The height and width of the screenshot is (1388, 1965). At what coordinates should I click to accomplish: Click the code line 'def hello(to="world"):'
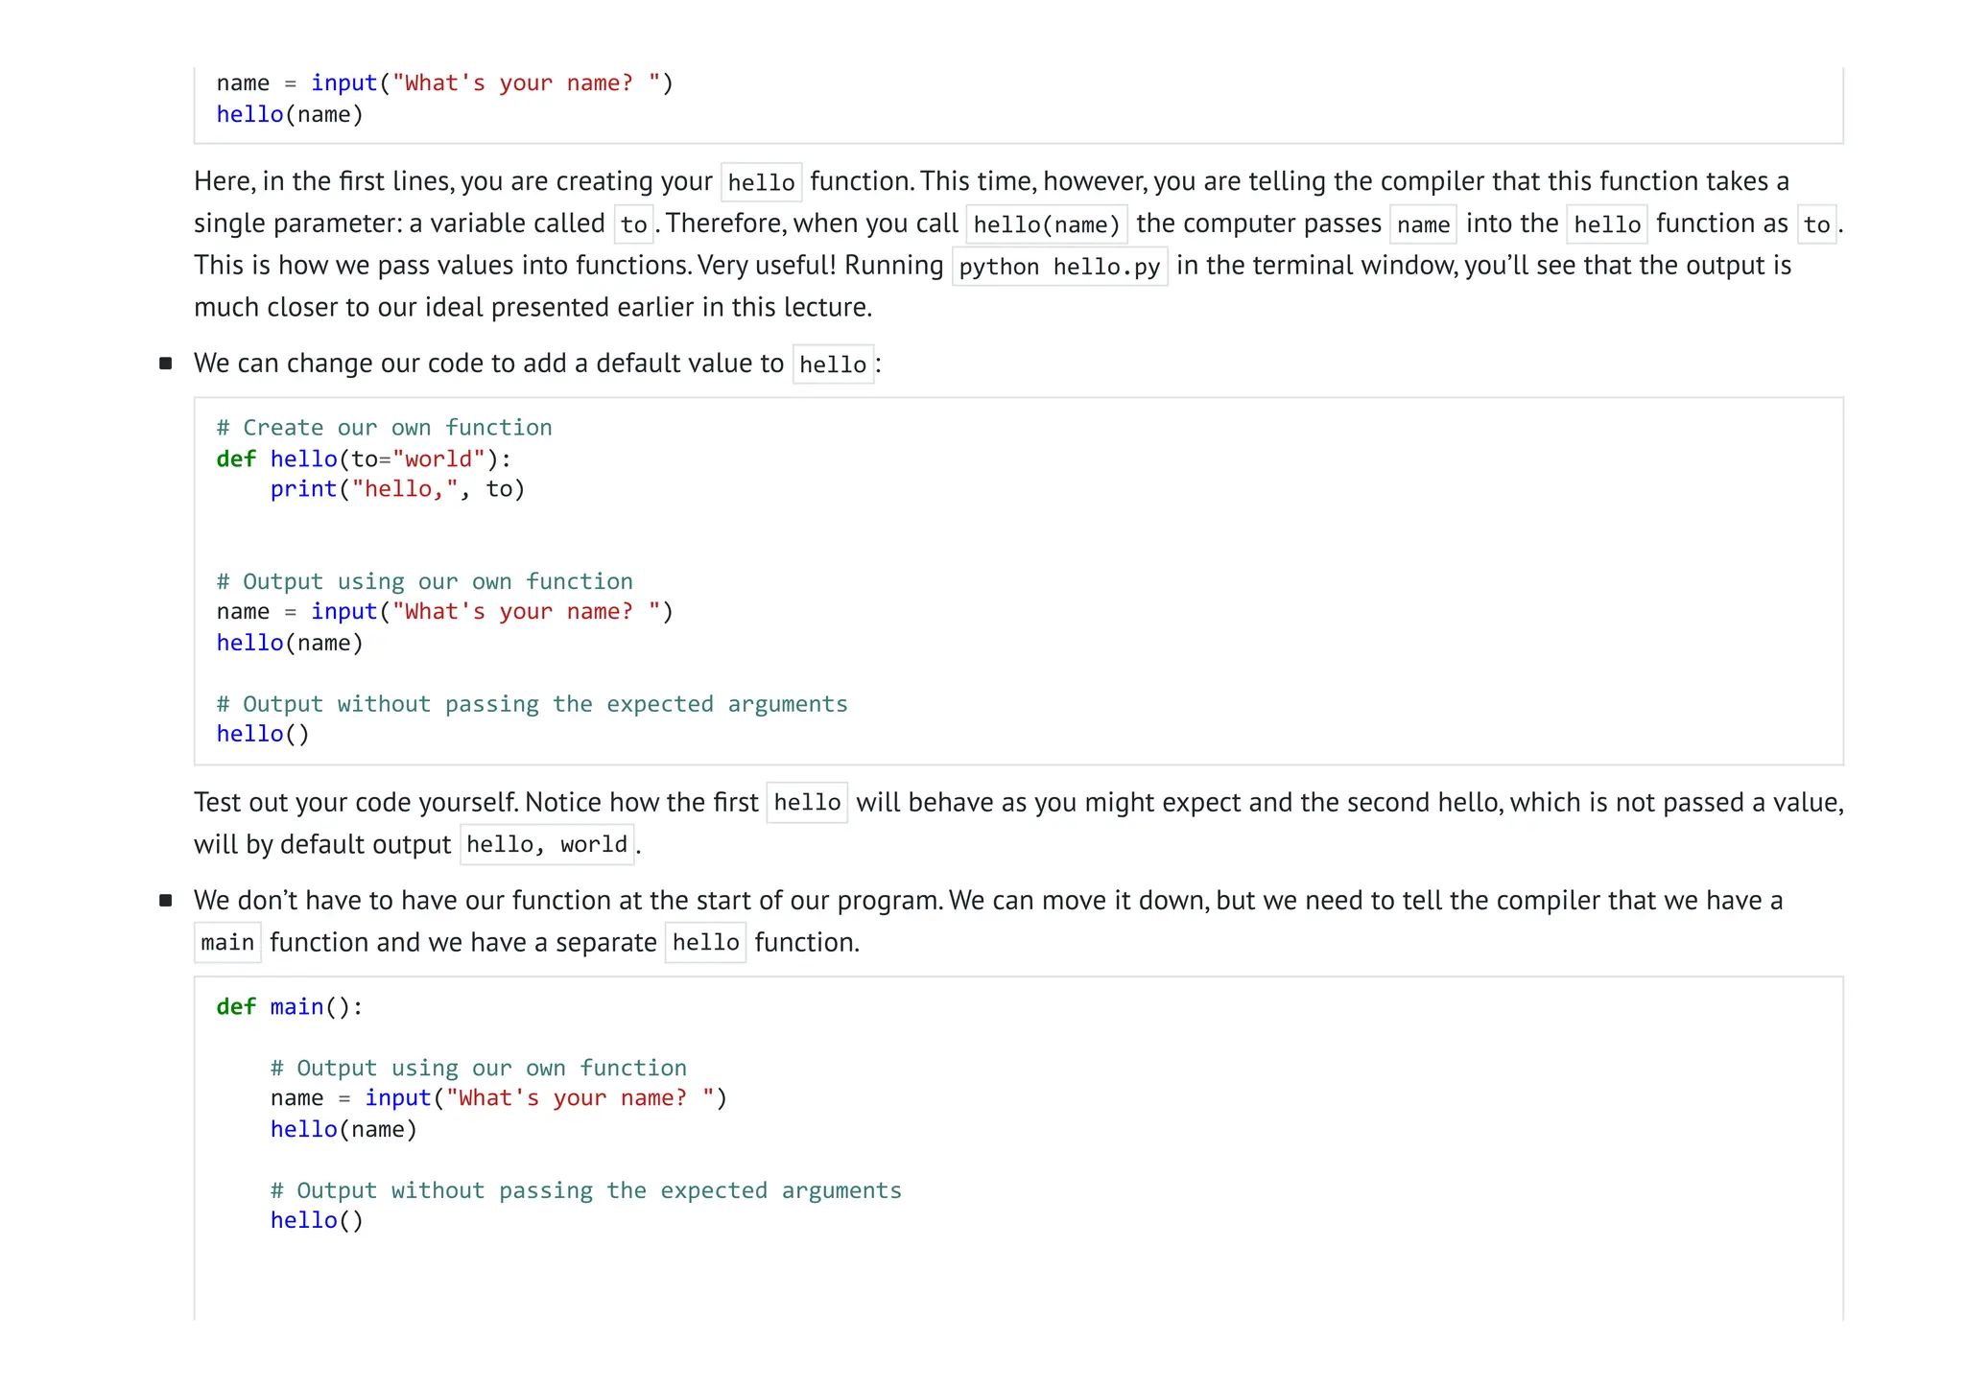365,459
